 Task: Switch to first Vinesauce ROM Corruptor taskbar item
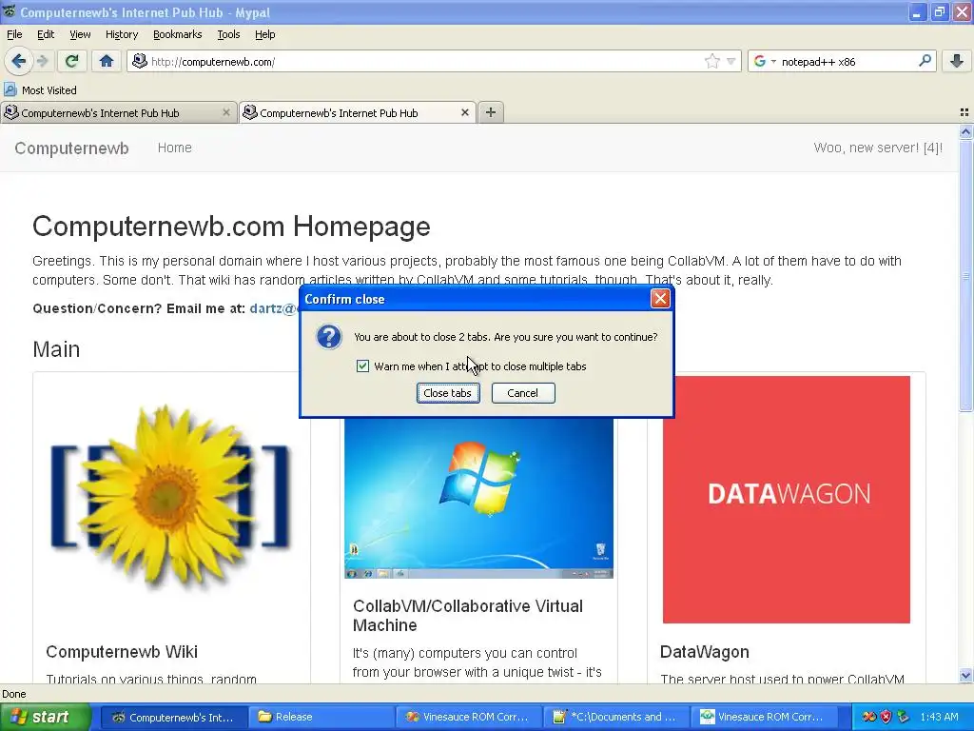pyautogui.click(x=468, y=717)
